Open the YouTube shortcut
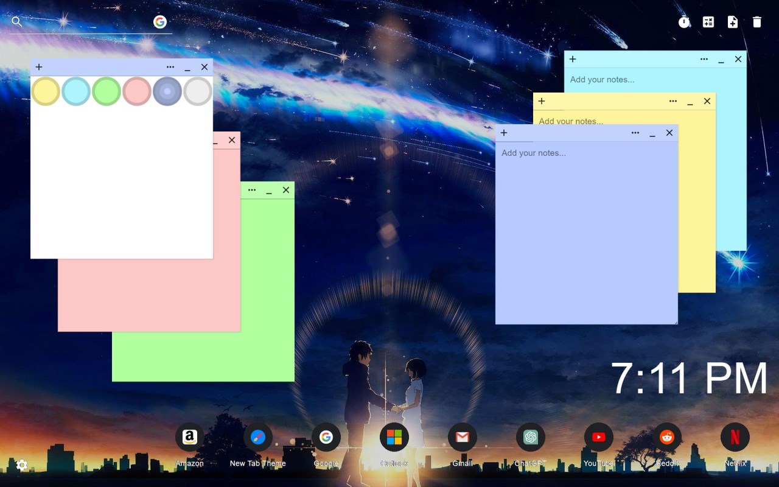This screenshot has width=779, height=487. coord(599,437)
